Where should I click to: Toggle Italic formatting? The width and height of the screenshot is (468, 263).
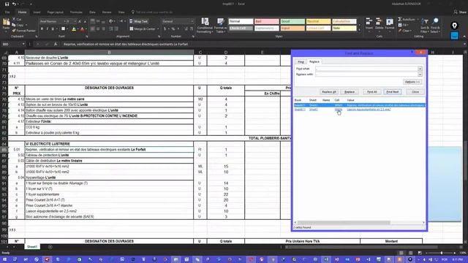tap(47, 29)
